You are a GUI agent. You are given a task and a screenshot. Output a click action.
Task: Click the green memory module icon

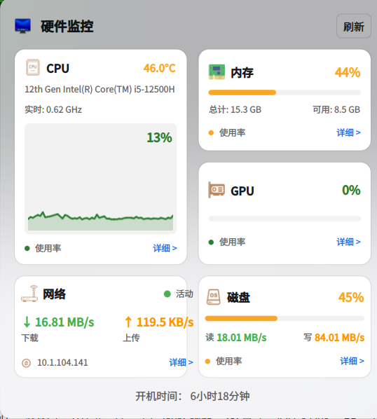pyautogui.click(x=217, y=72)
